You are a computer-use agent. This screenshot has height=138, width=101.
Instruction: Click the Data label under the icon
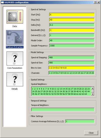point(15,26)
